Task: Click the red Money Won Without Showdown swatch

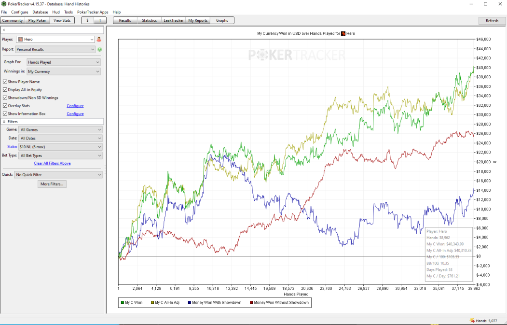Action: pyautogui.click(x=251, y=303)
